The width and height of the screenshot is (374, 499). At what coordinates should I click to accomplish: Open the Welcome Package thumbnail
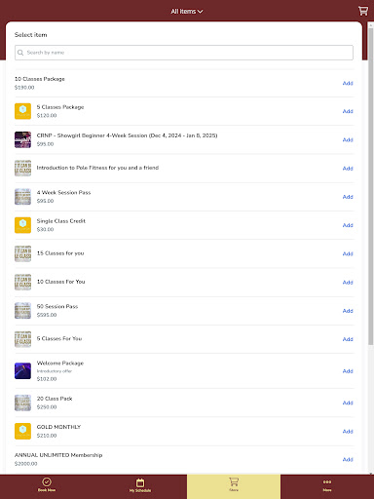tap(22, 371)
